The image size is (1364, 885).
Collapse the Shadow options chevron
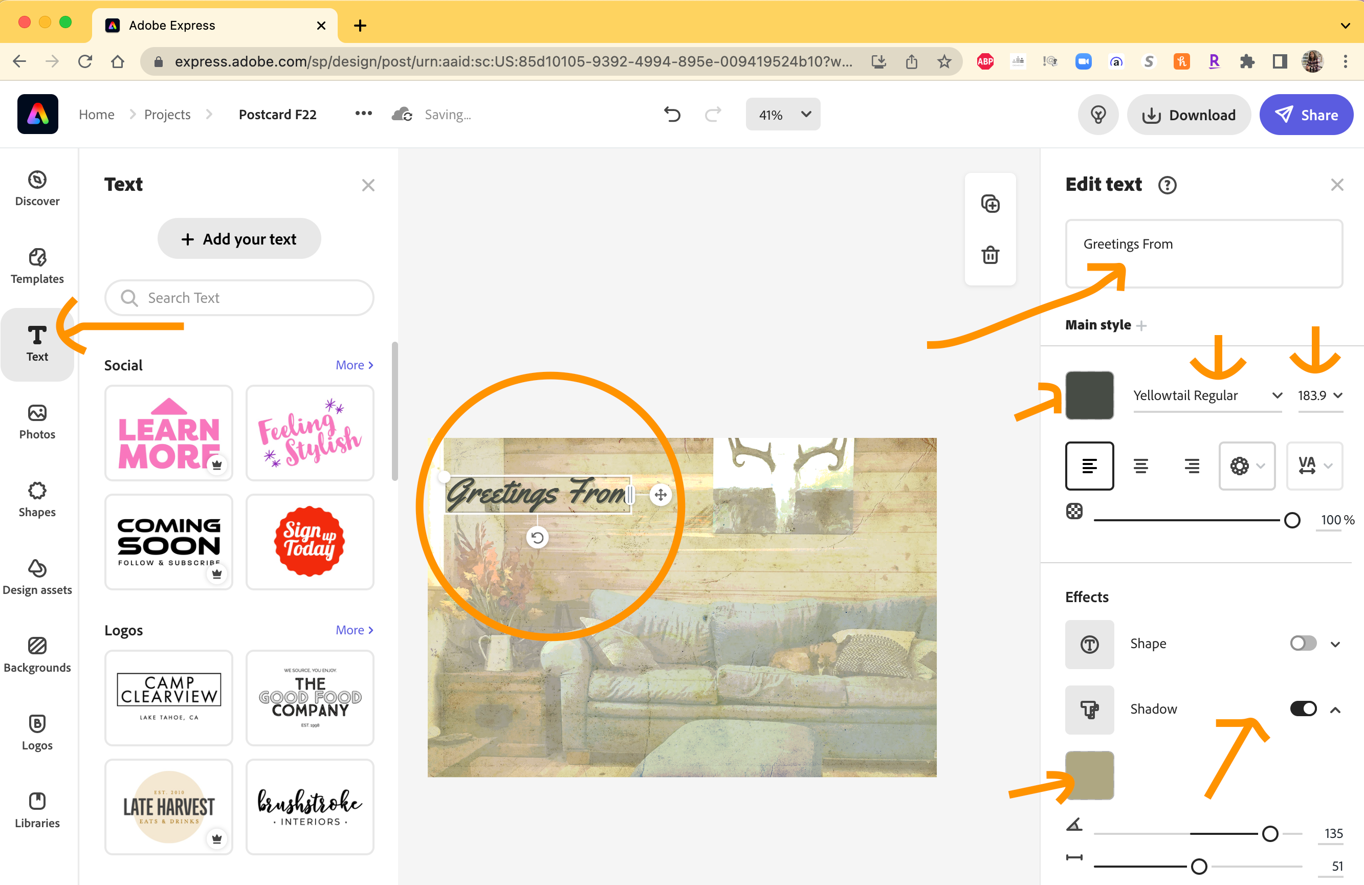(1335, 710)
